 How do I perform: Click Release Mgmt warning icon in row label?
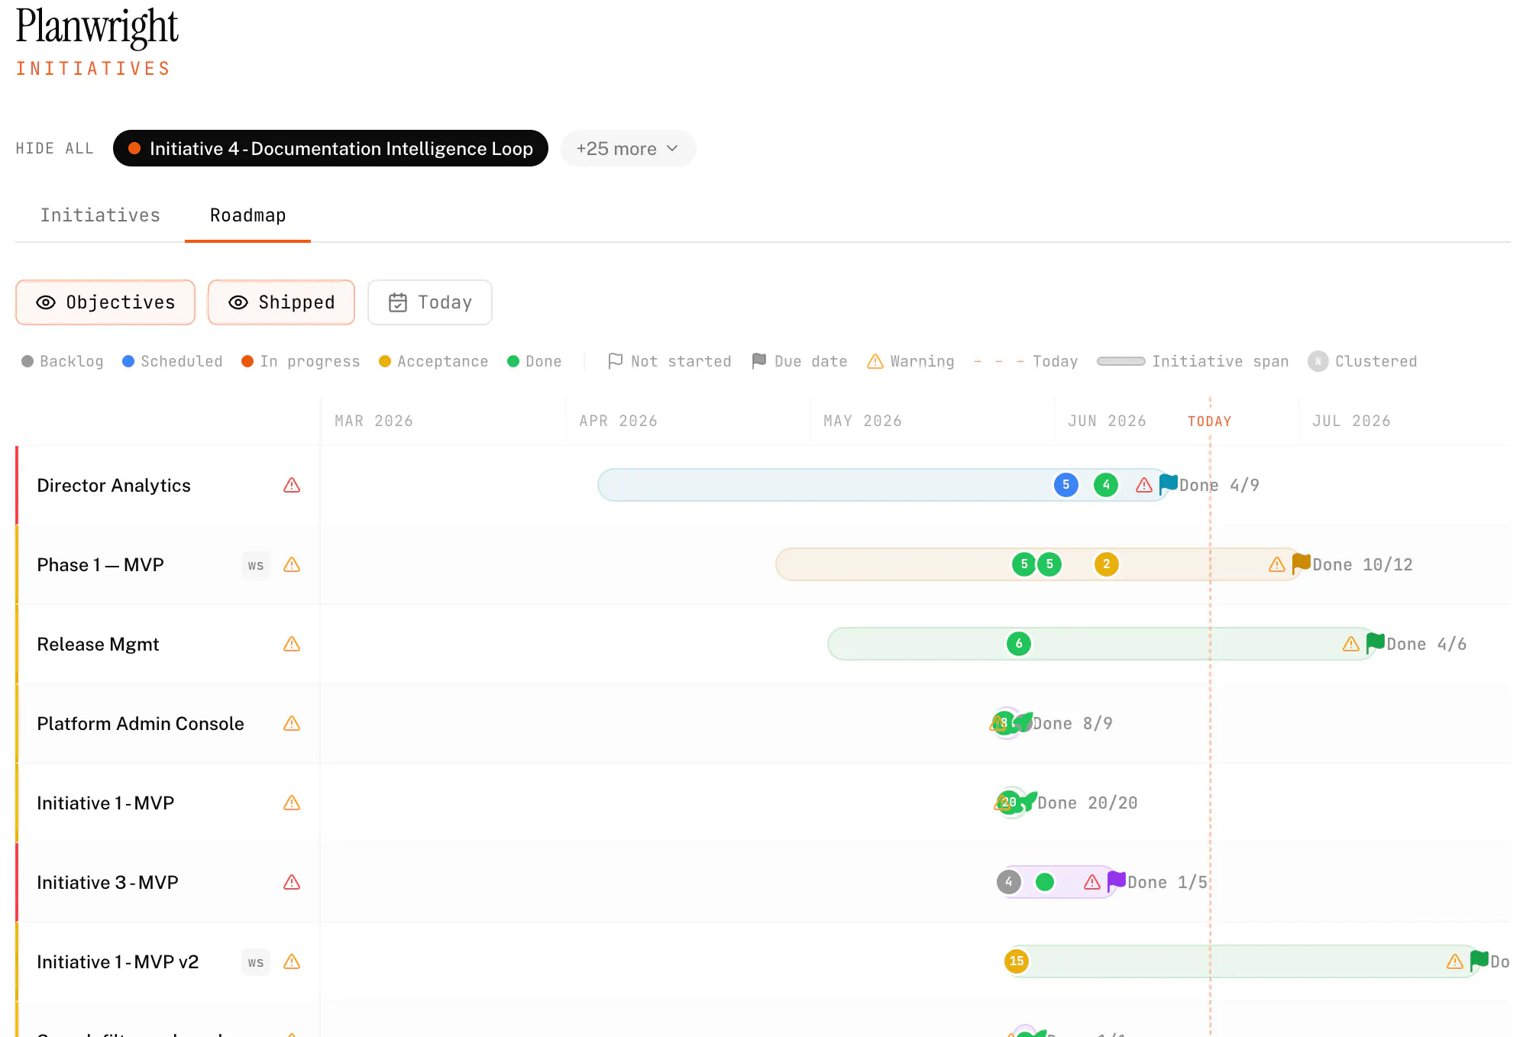coord(292,644)
